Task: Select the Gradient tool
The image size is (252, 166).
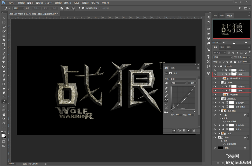Action: pyautogui.click(x=4, y=84)
